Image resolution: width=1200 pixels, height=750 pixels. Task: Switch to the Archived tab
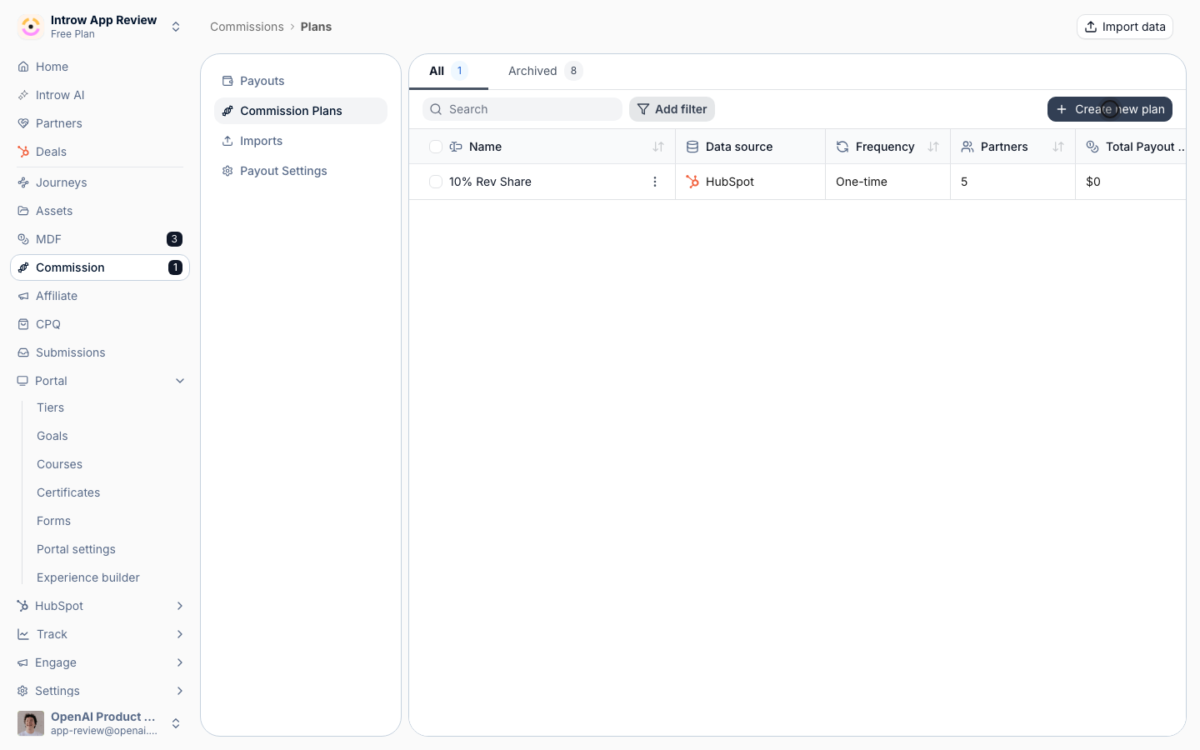545,71
